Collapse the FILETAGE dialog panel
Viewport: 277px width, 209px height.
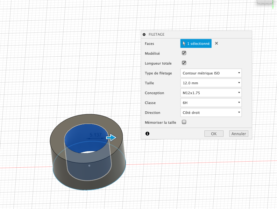coord(144,34)
